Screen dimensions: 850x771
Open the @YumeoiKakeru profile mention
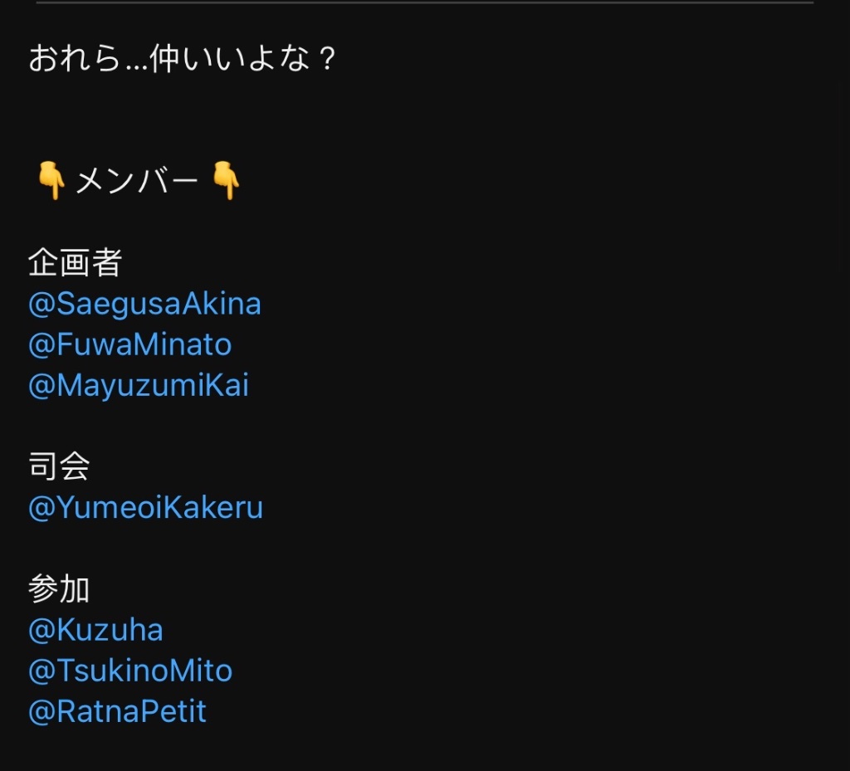[145, 508]
